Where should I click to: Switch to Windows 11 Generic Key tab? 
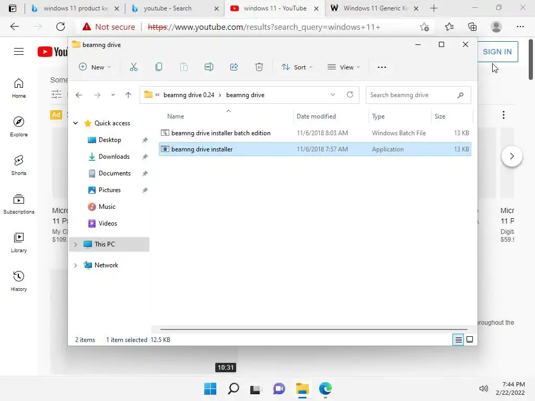(375, 8)
